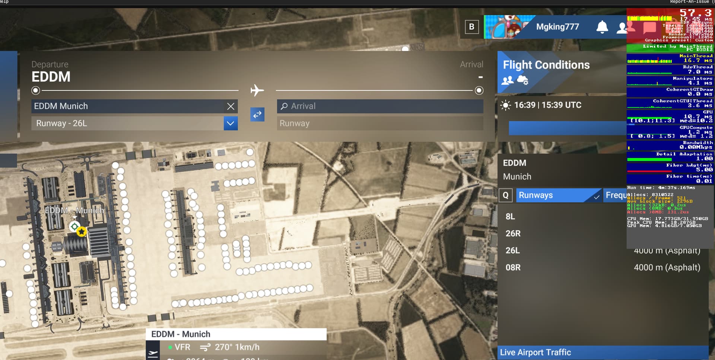Select the arrival point radio marker
This screenshot has width=715, height=360.
[479, 90]
